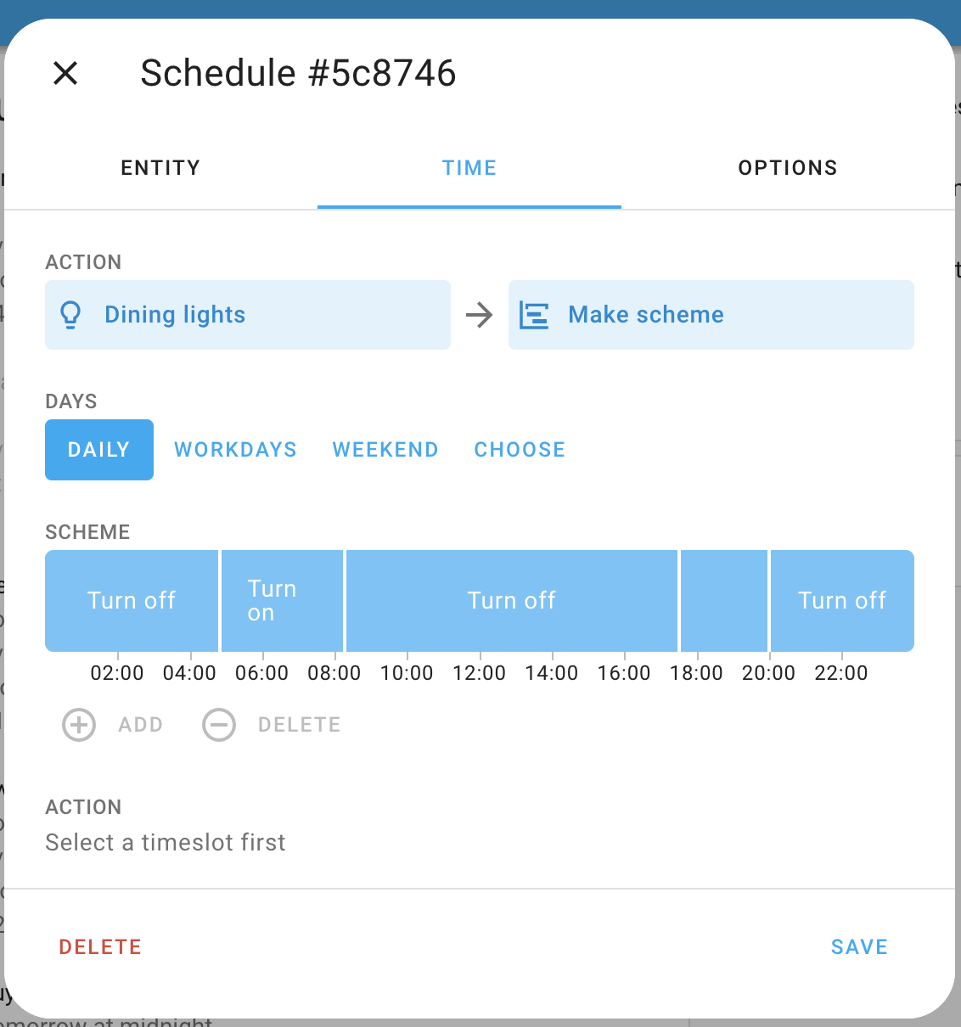Select the Workdays option
Image resolution: width=961 pixels, height=1027 pixels.
tap(235, 450)
